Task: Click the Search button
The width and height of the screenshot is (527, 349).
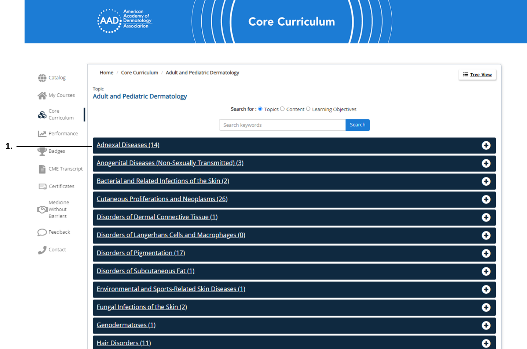Action: click(358, 125)
